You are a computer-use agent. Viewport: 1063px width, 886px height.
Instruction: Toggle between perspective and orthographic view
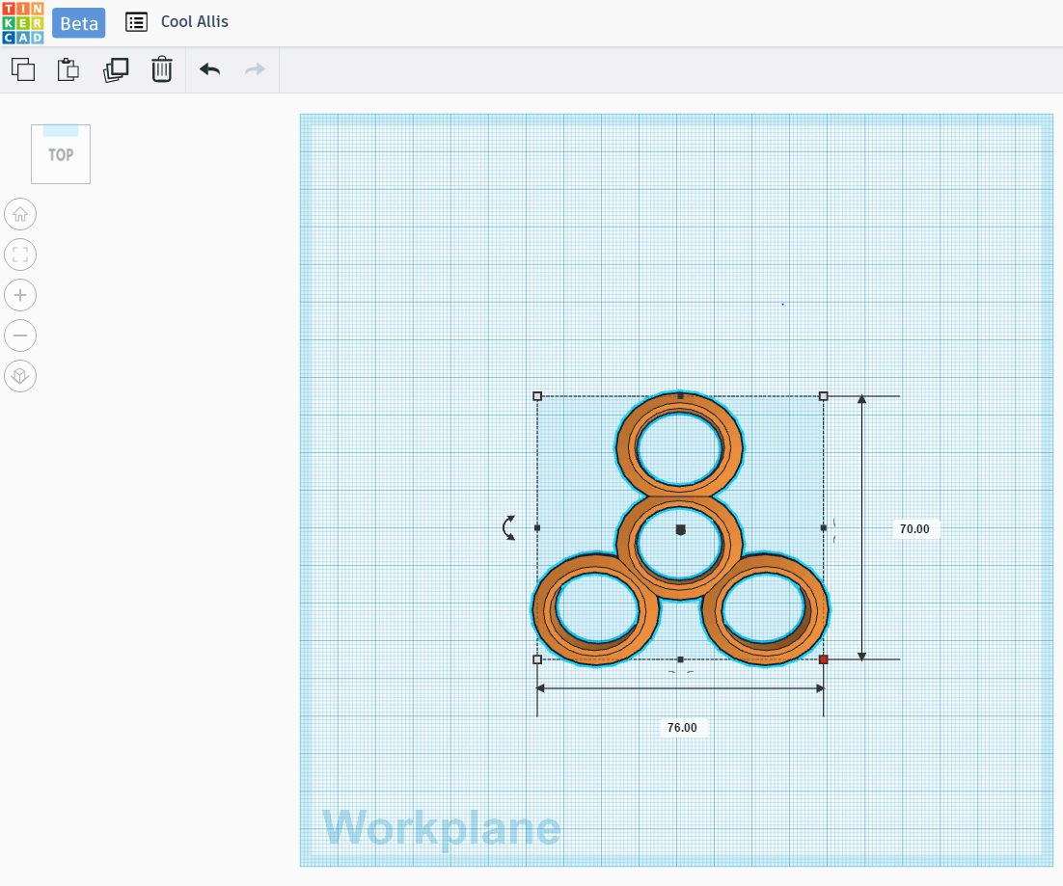tap(20, 376)
